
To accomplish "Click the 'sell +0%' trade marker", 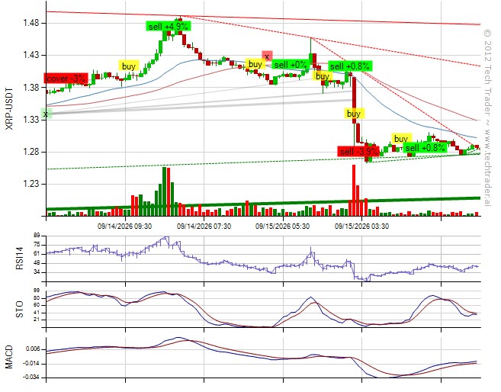I will click(291, 65).
